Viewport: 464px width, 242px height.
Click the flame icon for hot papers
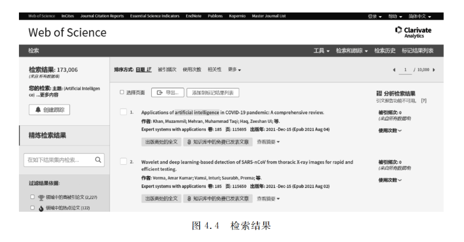41,208
